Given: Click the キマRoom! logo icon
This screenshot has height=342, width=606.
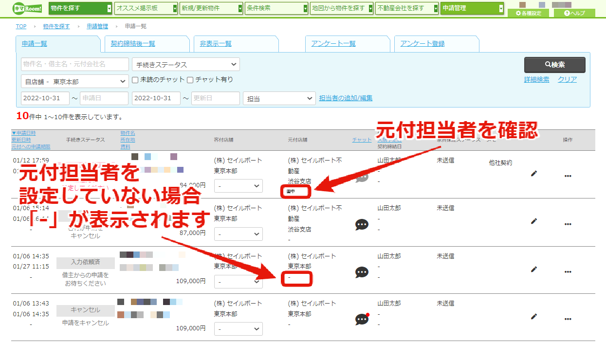Looking at the screenshot, I should tap(27, 8).
